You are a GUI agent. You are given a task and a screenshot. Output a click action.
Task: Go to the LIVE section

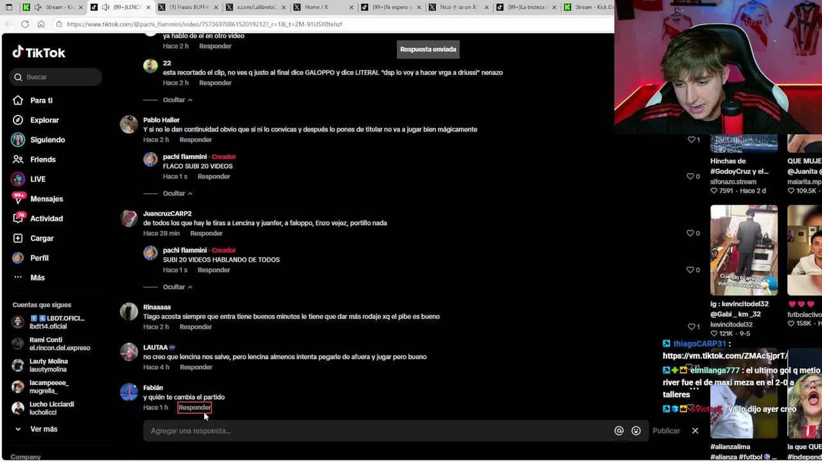(x=38, y=179)
